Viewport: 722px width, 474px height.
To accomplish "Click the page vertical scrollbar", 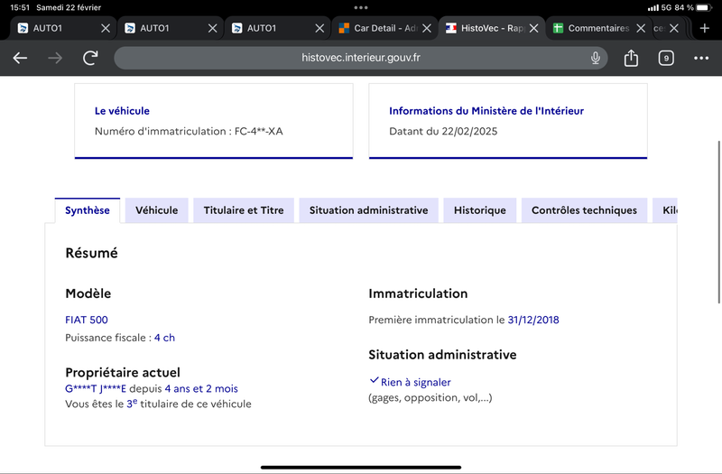I will pyautogui.click(x=718, y=222).
